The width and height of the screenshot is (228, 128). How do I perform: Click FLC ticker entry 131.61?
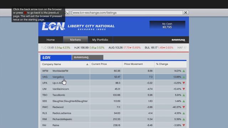coord(56,48)
